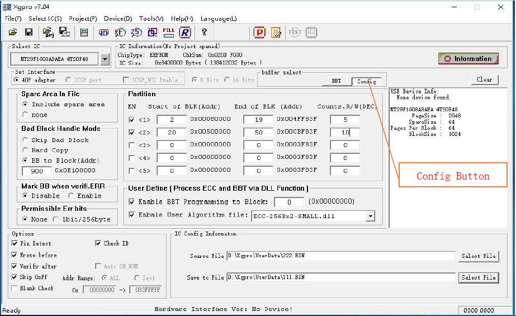The width and height of the screenshot is (516, 316).
Task: Open the Language(L) menu
Action: 219,18
